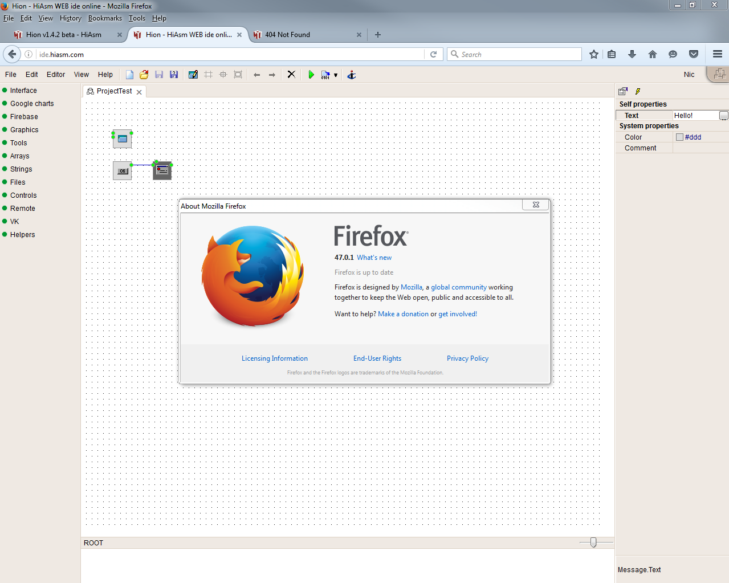
Task: Click the grid hash toolbar icon
Action: click(209, 75)
